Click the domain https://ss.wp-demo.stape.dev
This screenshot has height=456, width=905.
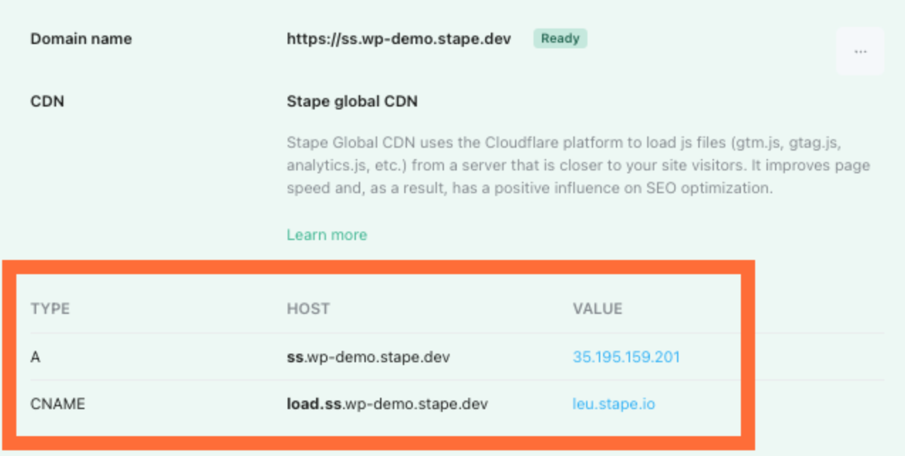click(x=399, y=39)
